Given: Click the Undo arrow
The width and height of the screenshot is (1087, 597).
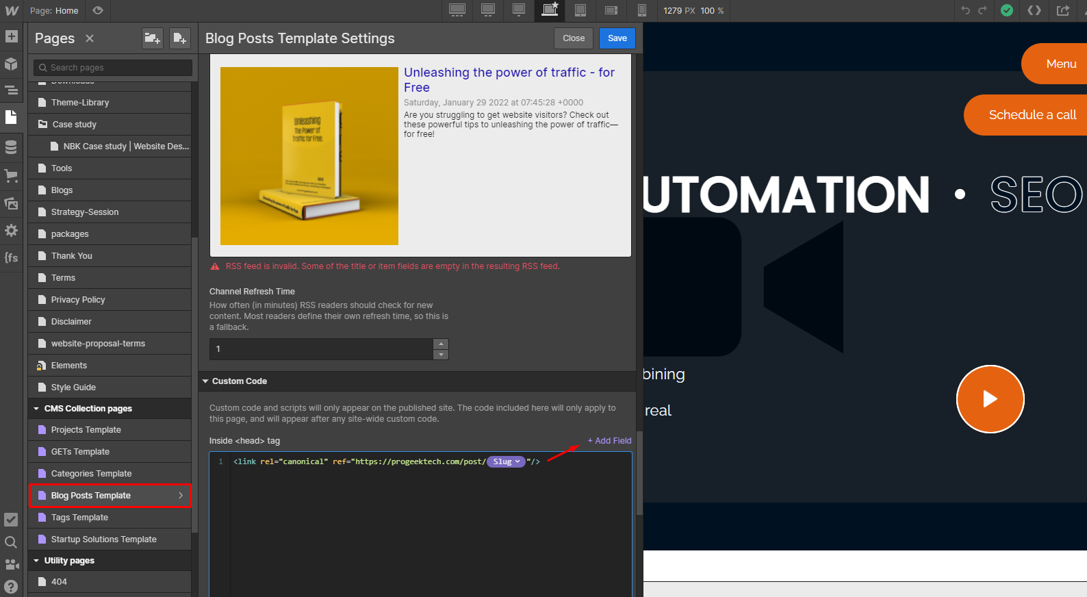Looking at the screenshot, I should 965,10.
